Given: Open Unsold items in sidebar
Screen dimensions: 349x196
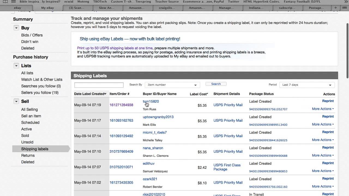Looking at the screenshot, I should [x=27, y=142].
